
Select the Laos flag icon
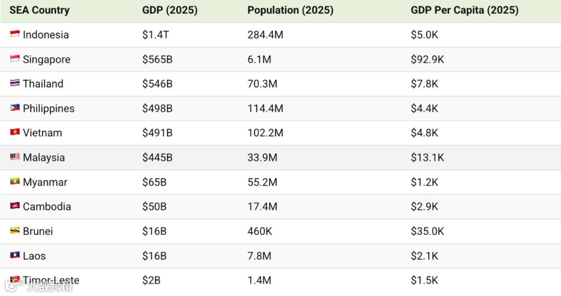[x=15, y=256]
